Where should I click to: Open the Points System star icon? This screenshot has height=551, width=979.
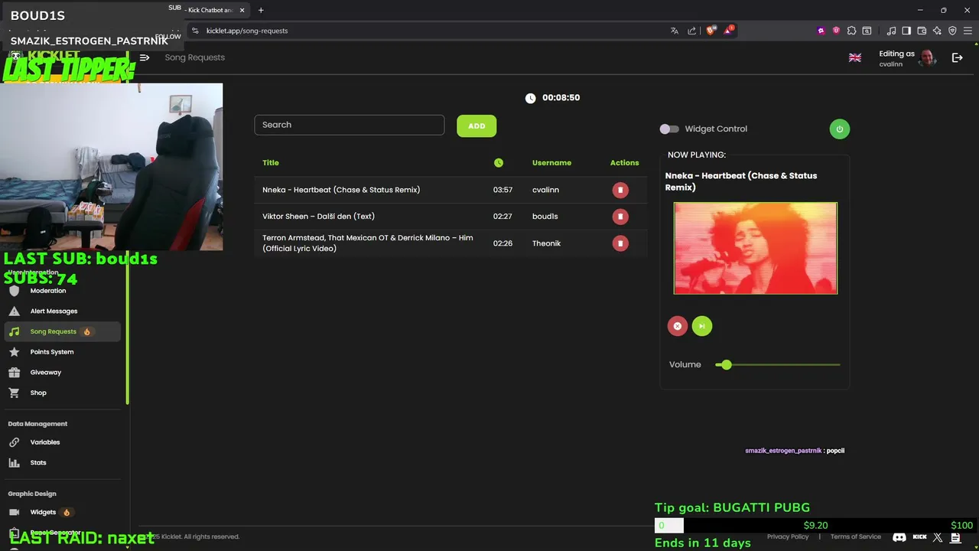pyautogui.click(x=14, y=352)
